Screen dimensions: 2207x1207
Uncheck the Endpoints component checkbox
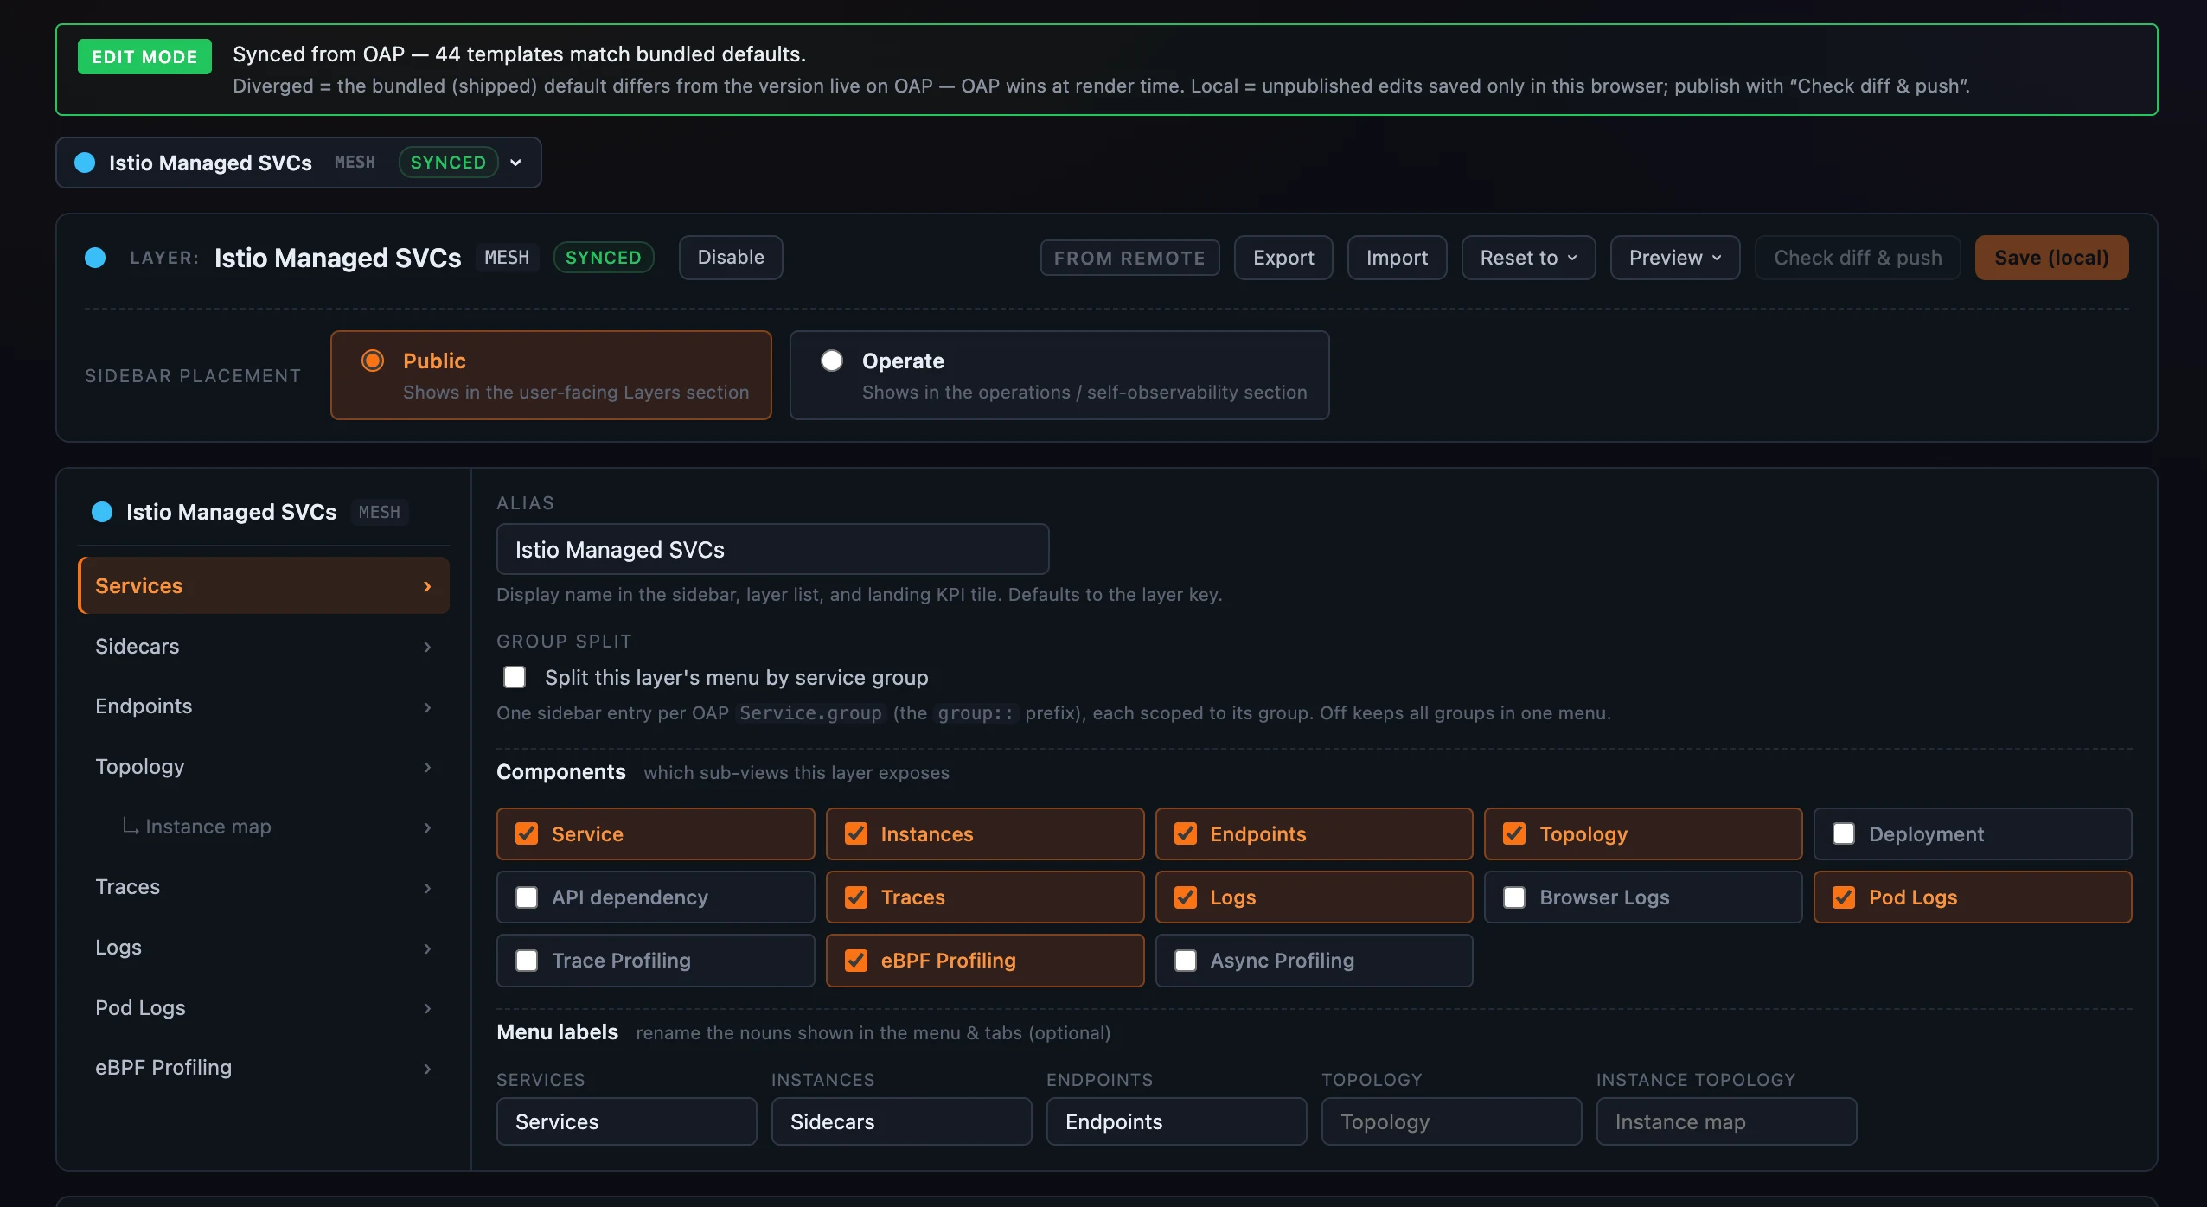coord(1186,833)
